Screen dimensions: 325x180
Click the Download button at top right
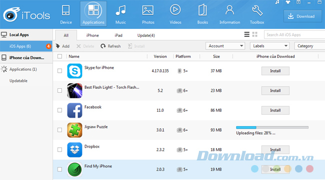coord(302,16)
